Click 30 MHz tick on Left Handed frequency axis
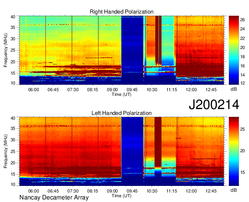Image resolution: width=249 pixels, height=202 pixels. [x=13, y=140]
